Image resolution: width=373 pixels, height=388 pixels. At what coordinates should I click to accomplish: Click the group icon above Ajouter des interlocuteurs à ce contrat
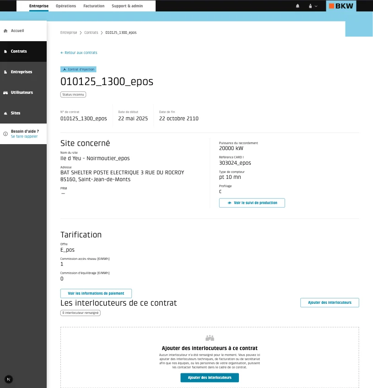pos(210,338)
